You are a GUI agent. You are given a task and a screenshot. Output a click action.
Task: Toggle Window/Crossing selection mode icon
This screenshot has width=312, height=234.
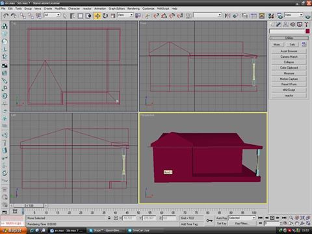coord(88,16)
